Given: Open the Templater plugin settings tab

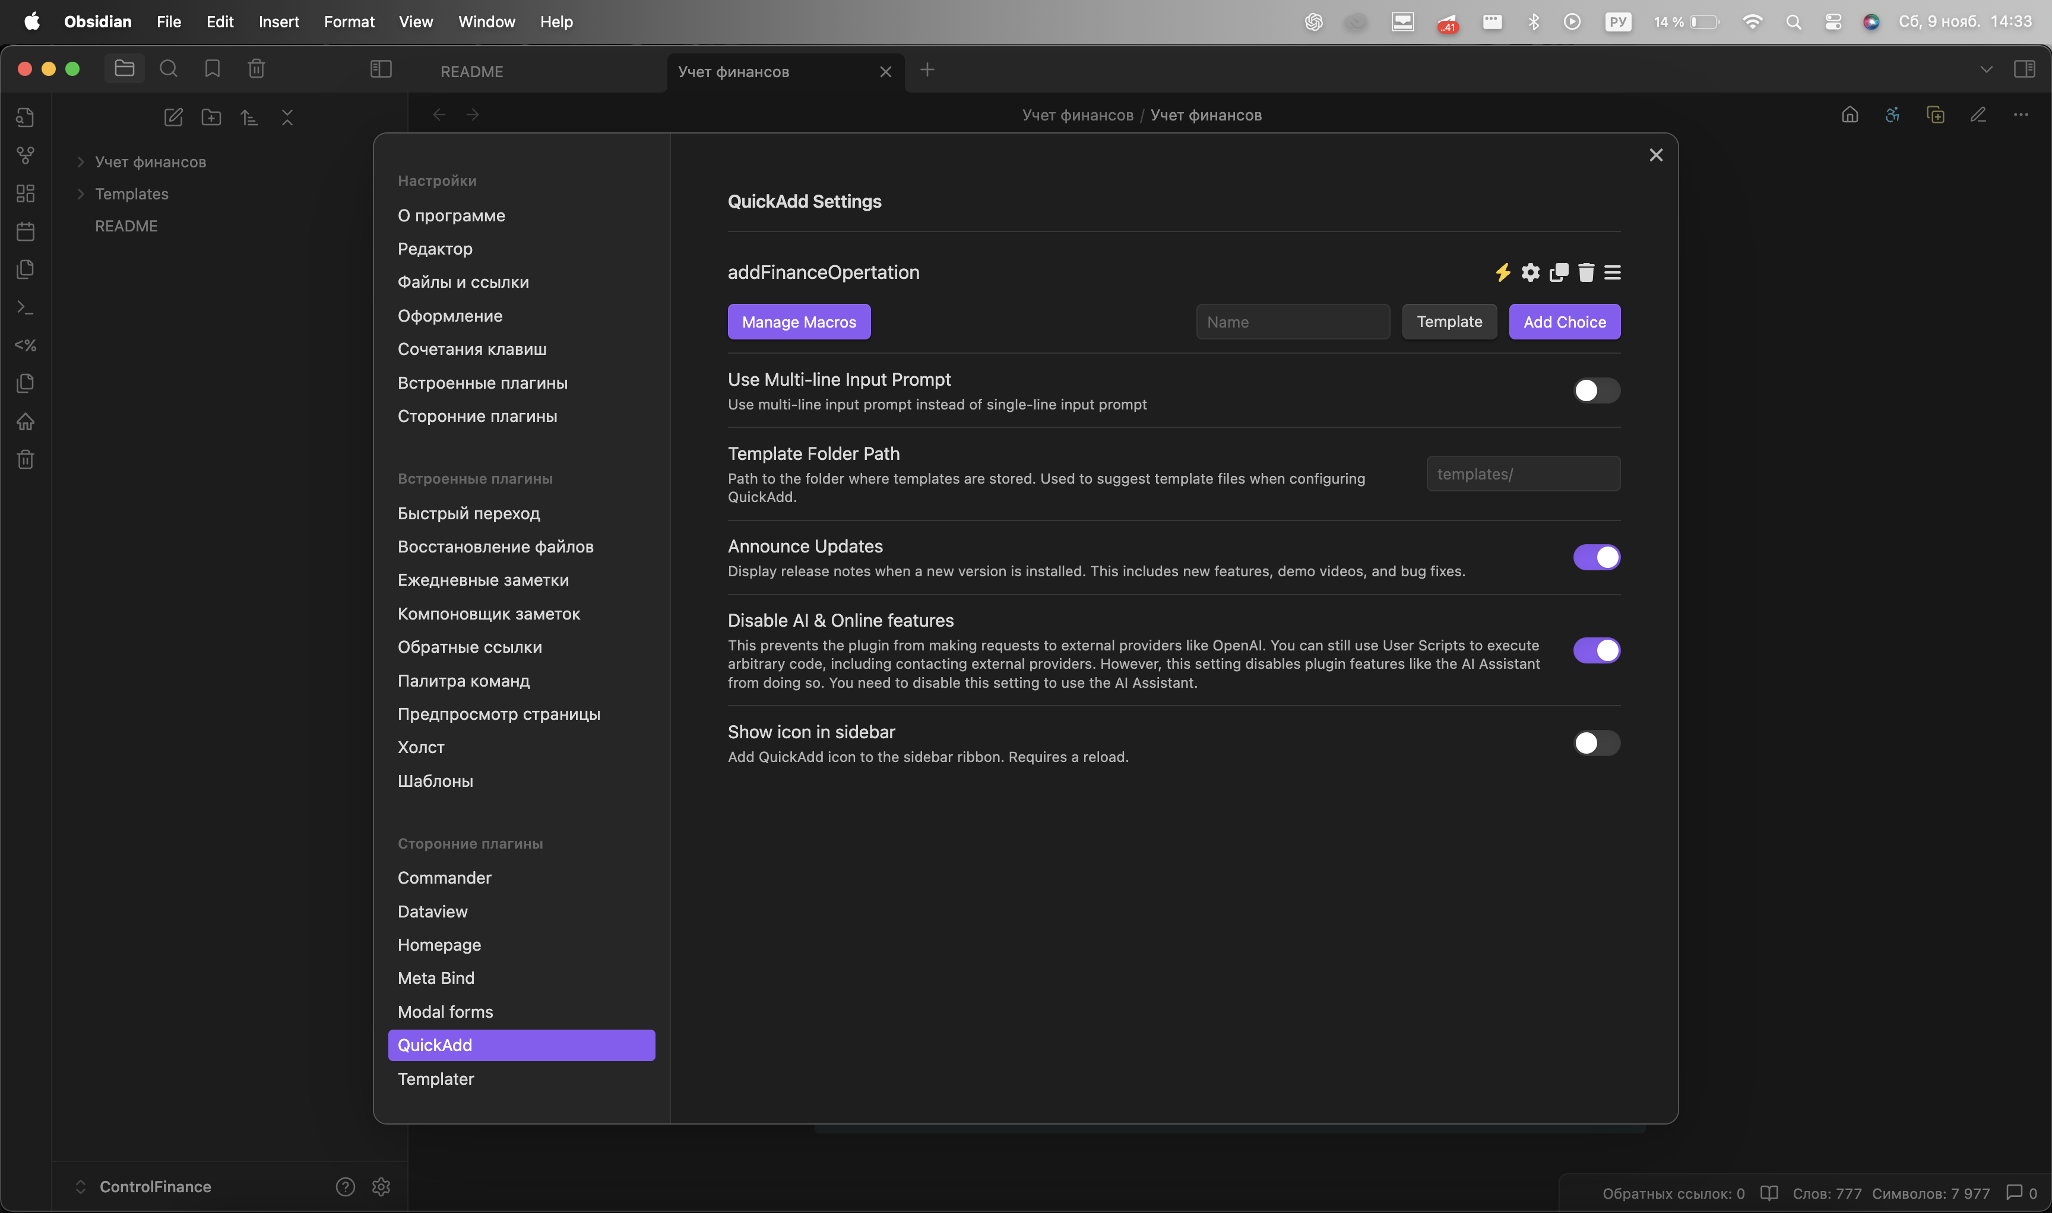Looking at the screenshot, I should tap(435, 1079).
